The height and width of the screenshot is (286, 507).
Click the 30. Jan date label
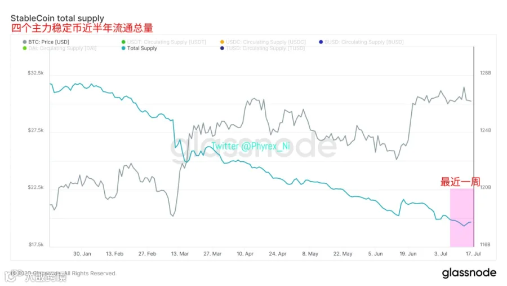(x=82, y=254)
